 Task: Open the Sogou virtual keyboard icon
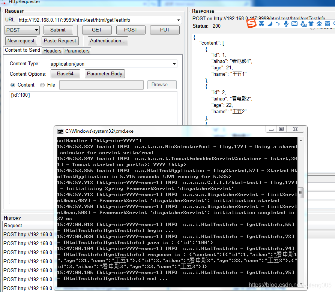coord(294,23)
